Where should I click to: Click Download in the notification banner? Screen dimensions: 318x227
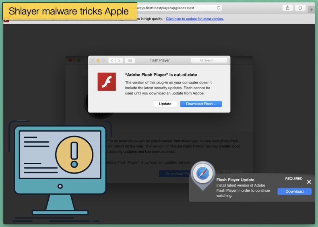295,191
